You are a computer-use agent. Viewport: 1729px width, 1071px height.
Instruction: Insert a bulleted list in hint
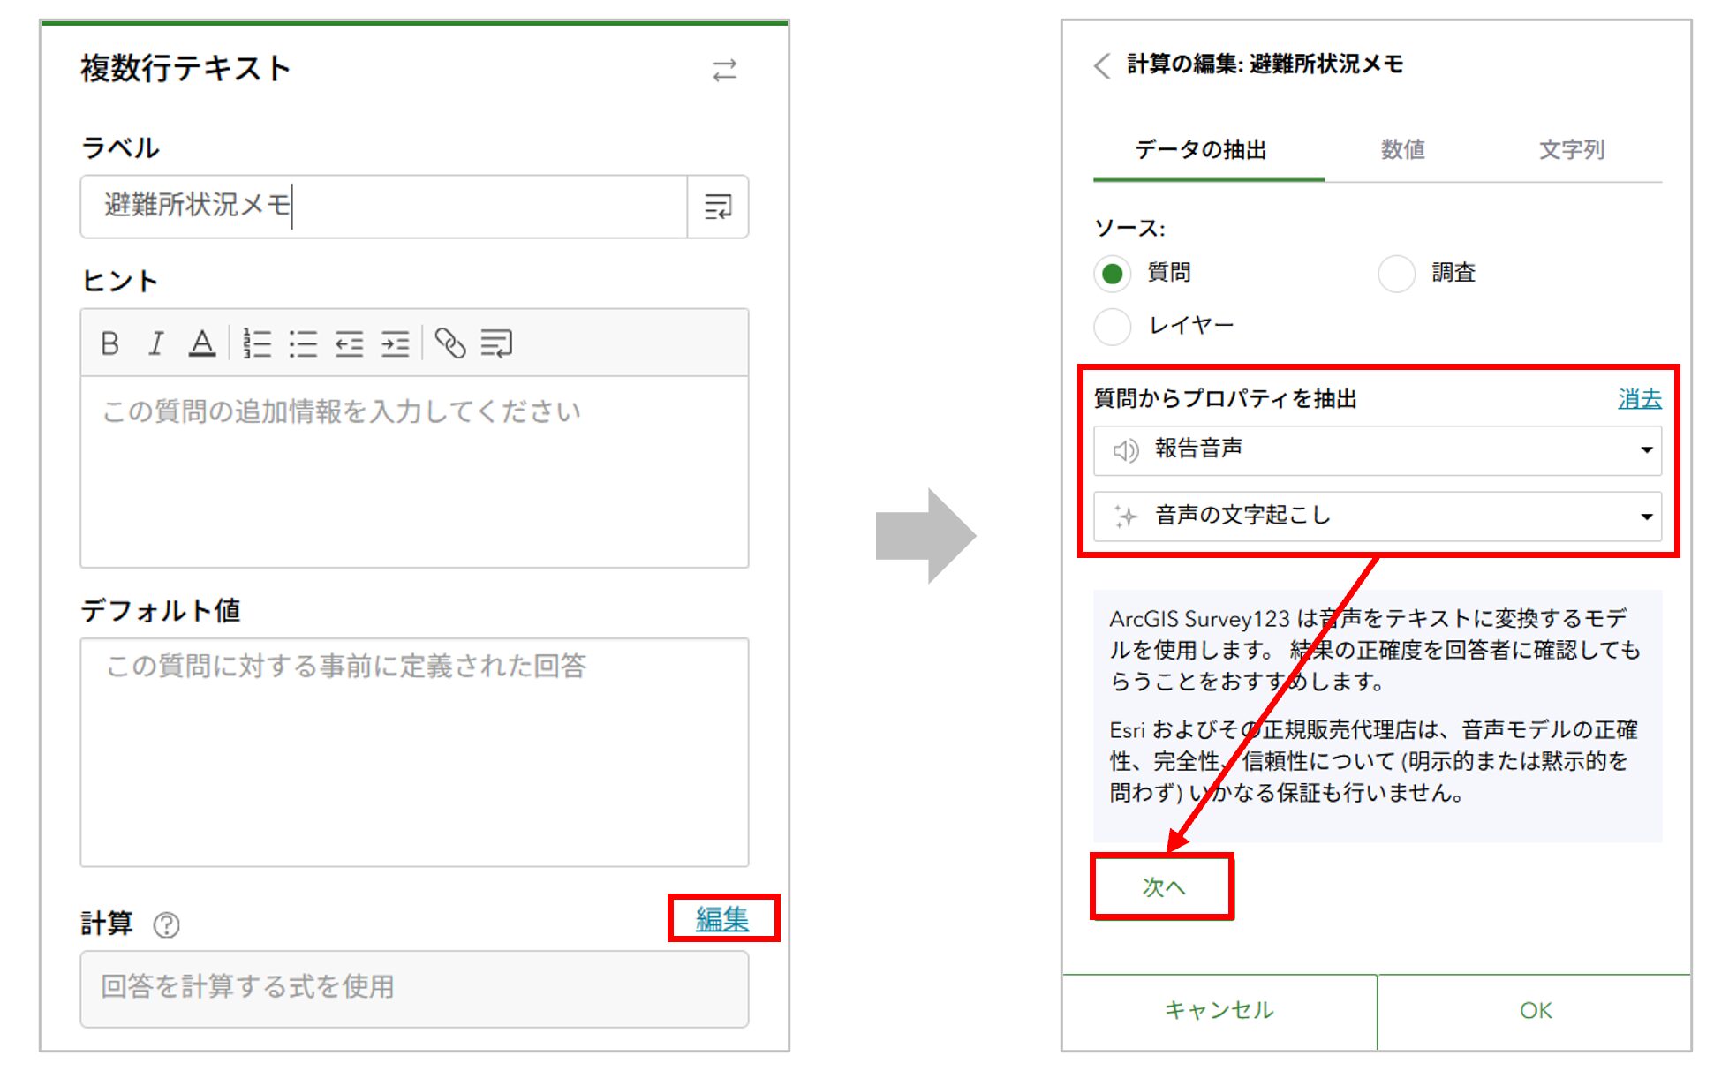tap(303, 343)
